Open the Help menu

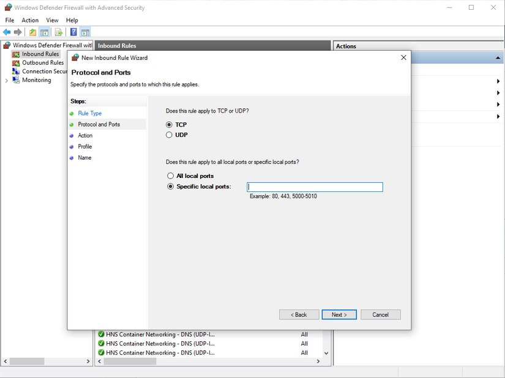(72, 20)
